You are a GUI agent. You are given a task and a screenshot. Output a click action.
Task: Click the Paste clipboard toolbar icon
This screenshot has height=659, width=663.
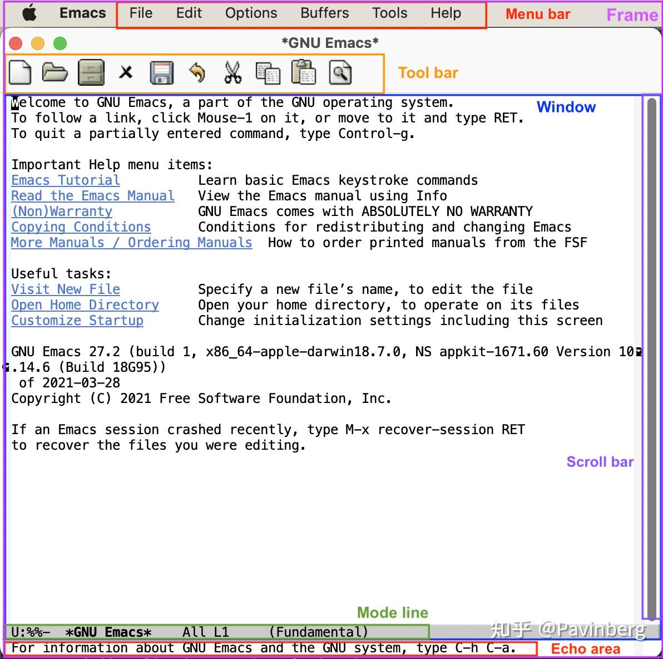[x=304, y=72]
